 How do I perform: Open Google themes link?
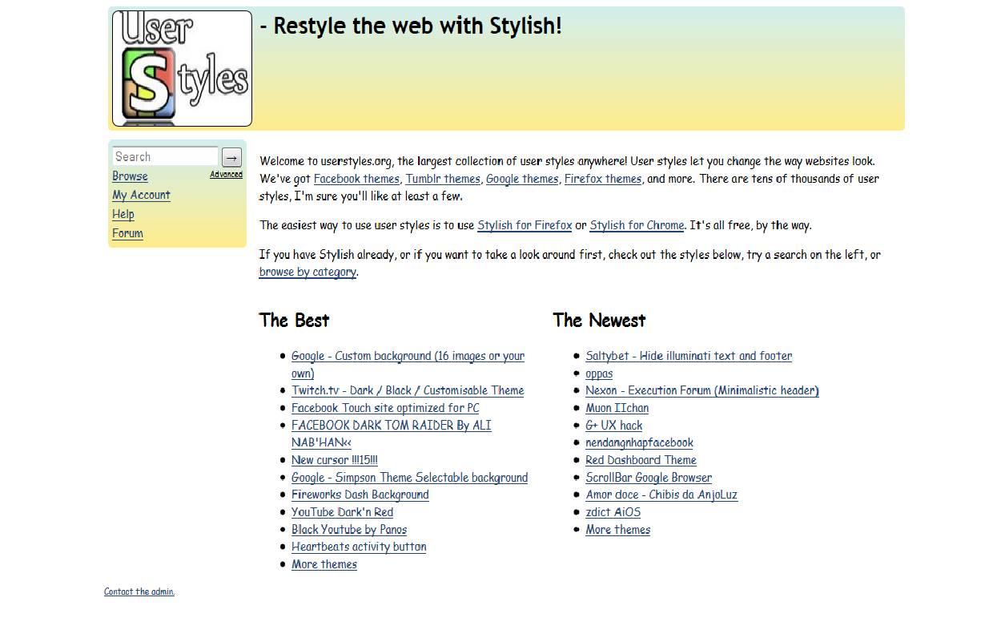(522, 179)
